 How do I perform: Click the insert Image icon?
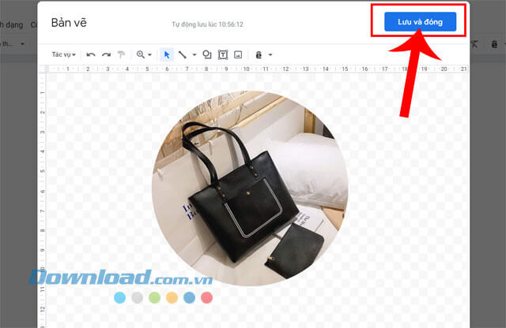[x=238, y=54]
